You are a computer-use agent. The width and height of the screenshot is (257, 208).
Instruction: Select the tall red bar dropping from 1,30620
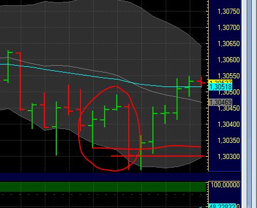tap(20, 81)
